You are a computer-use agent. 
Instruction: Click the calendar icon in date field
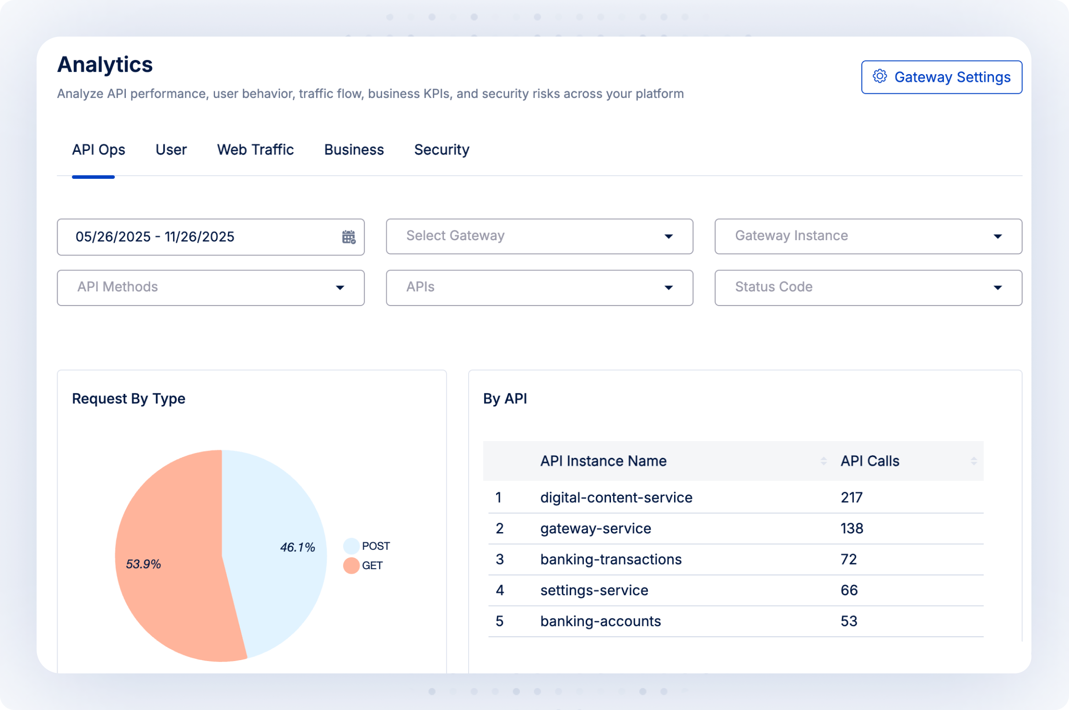coord(349,237)
